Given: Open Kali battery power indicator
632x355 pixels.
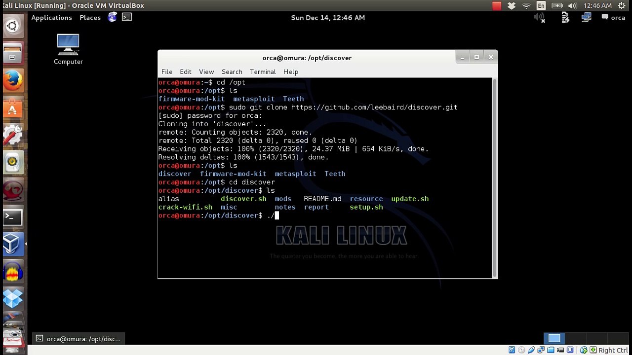Looking at the screenshot, I should (x=565, y=18).
